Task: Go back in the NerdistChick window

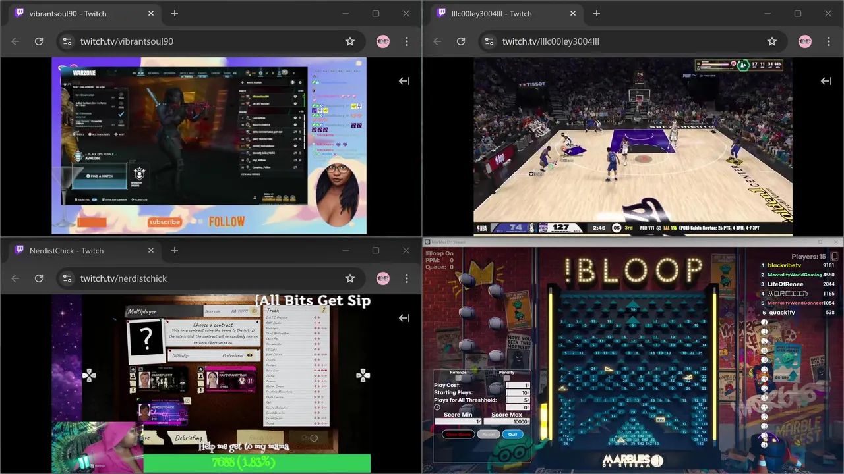Action: click(15, 278)
